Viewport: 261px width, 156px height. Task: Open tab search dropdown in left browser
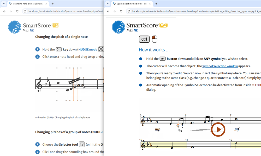(x=4, y=3)
